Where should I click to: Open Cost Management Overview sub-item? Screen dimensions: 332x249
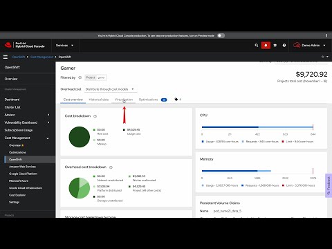point(15,145)
